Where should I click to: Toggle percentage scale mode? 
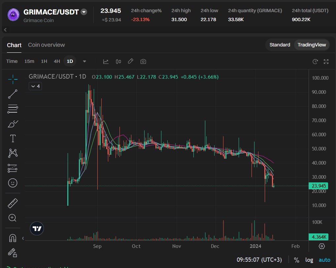[x=297, y=260]
